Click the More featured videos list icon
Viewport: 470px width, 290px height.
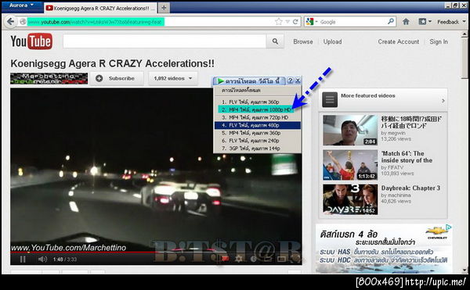pyautogui.click(x=330, y=99)
